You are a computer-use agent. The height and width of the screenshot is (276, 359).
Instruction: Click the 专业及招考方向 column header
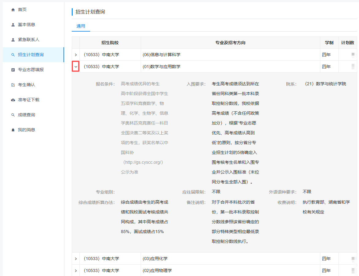click(x=230, y=43)
